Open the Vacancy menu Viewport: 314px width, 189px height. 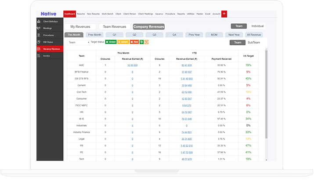point(159,14)
